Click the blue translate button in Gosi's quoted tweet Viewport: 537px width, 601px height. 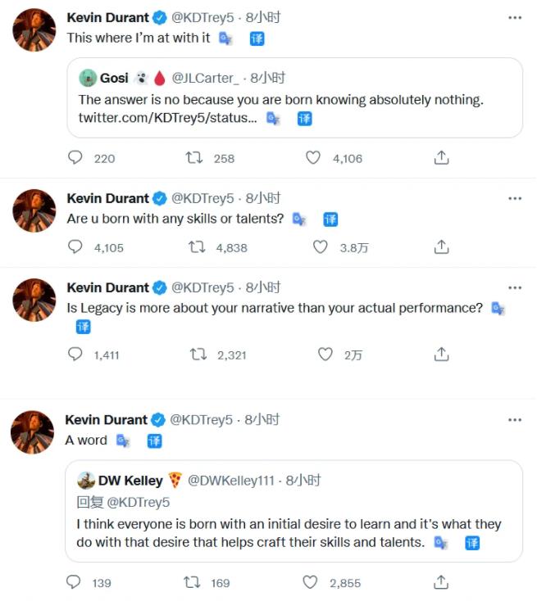(304, 119)
